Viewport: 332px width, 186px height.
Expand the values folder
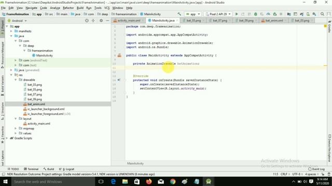[x=16, y=133]
